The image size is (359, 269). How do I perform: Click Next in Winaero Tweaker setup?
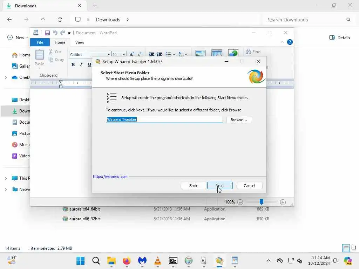tap(220, 186)
